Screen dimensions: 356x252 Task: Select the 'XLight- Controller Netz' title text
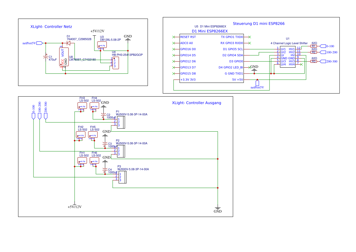[x=51, y=27]
